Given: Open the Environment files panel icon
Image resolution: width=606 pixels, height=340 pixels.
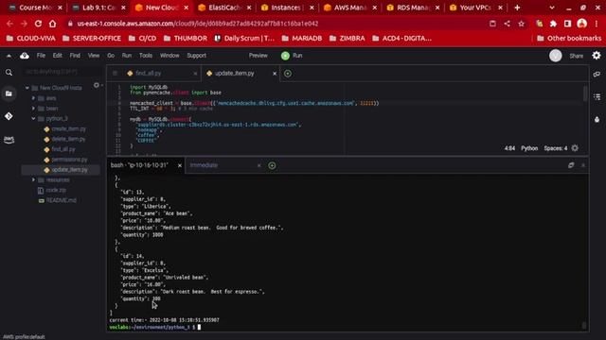Looking at the screenshot, I should coord(9,93).
